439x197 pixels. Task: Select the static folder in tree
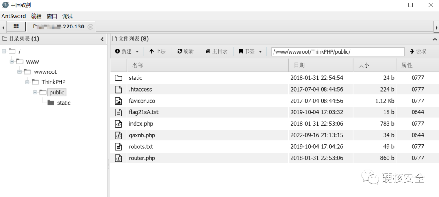(64, 103)
